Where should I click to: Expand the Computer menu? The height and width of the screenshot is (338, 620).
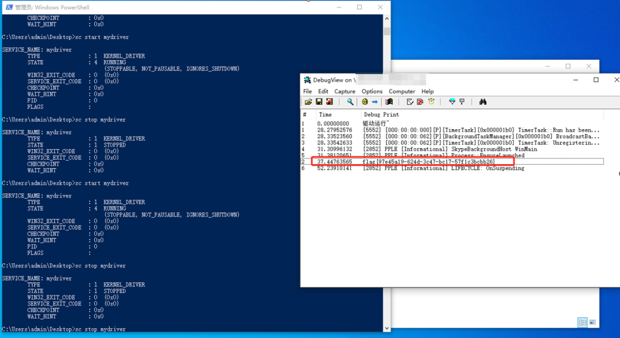pyautogui.click(x=402, y=91)
